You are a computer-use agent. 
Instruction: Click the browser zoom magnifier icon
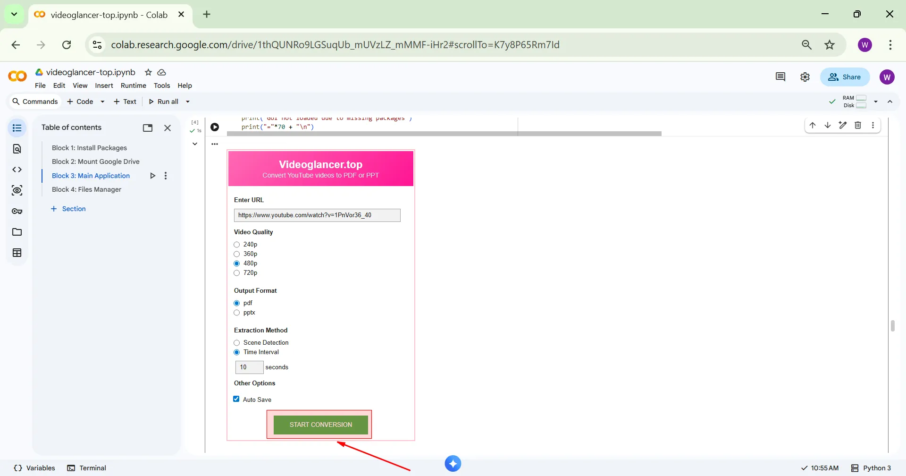[807, 45]
